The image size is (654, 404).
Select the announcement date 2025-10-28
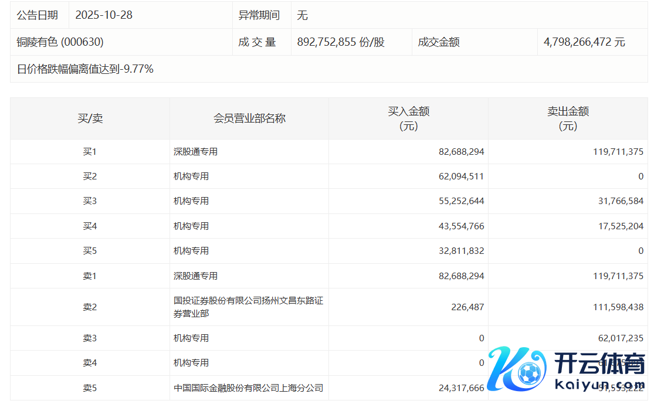coord(104,15)
